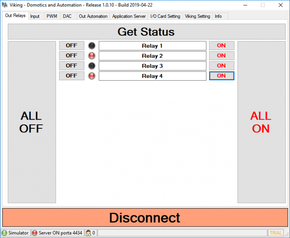Click the TRIAL label in status bar
The height and width of the screenshot is (238, 290).
point(276,233)
